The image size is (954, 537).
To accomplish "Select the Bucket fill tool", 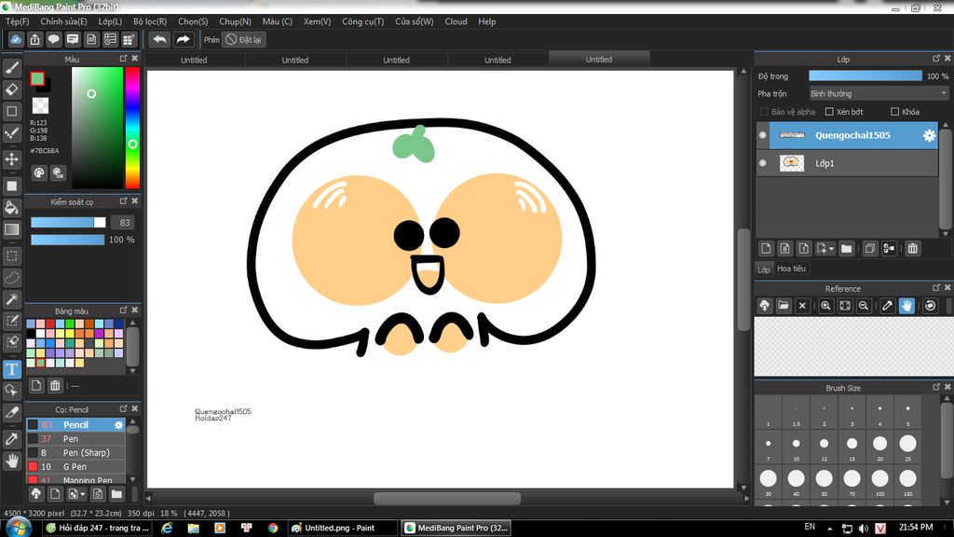I will point(11,208).
